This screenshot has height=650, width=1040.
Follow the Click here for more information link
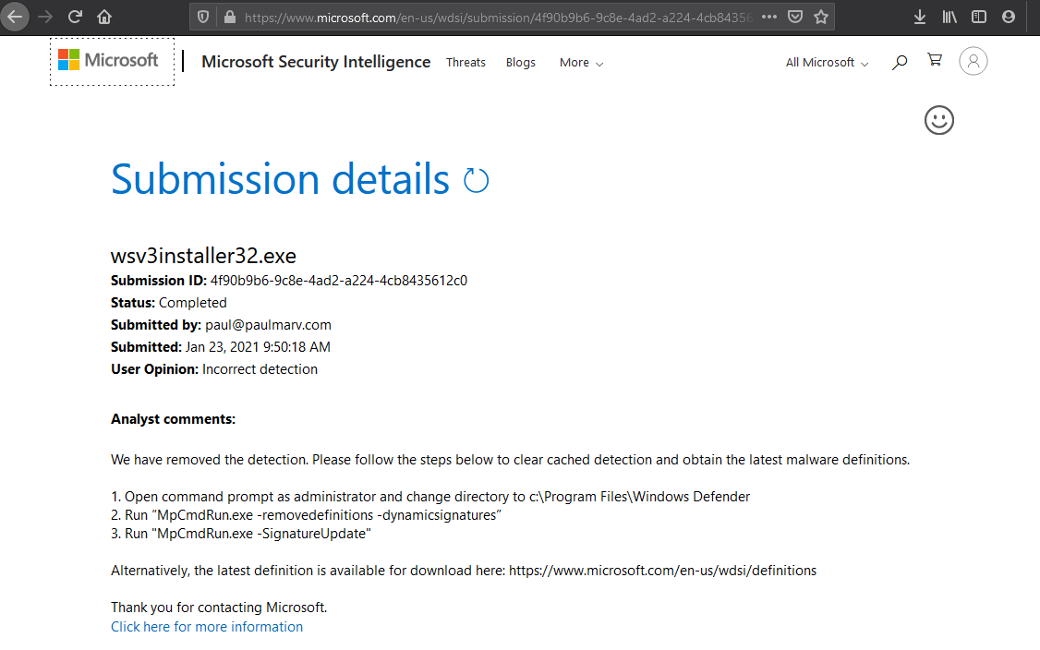coord(207,627)
